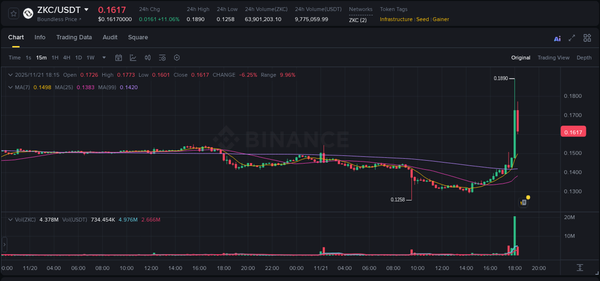600x281 pixels.
Task: Collapse the MA indicator row
Action: pyautogui.click(x=11, y=87)
